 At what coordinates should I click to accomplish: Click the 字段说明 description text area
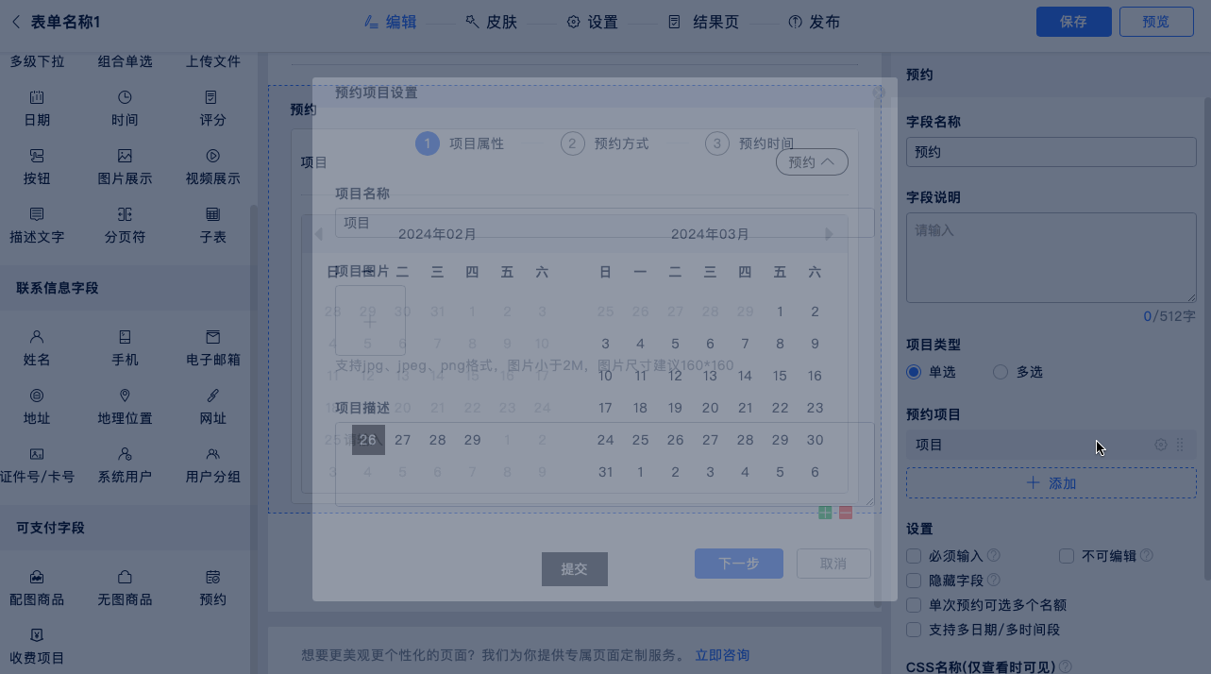tap(1051, 257)
